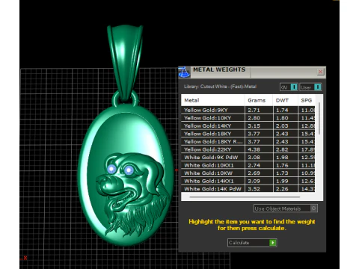Select the Yellow Gold:9KY row
The image size is (359, 269).
point(248,110)
